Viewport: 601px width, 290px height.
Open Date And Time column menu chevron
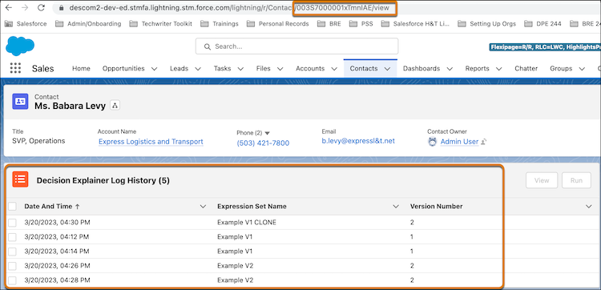pyautogui.click(x=204, y=207)
